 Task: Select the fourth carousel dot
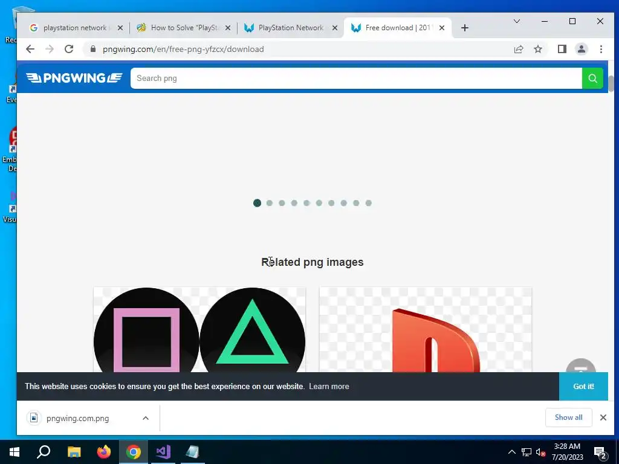tap(294, 203)
